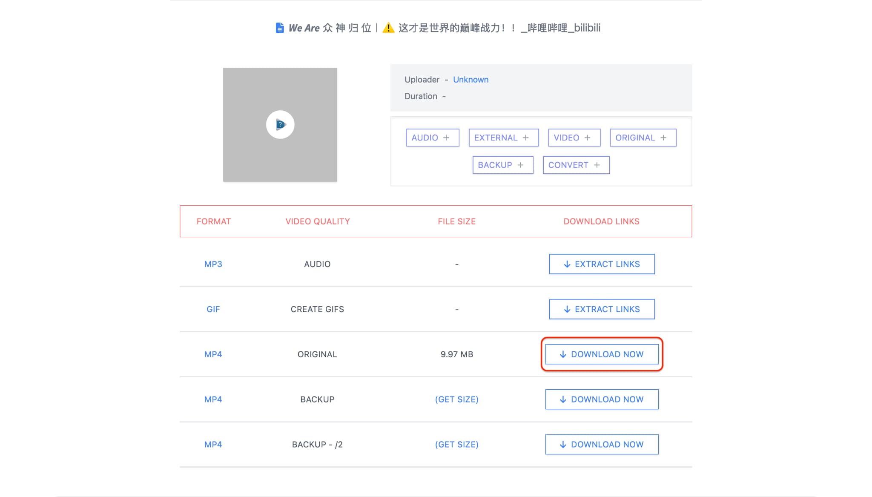Click the download arrow in the highlighted Download Now
The width and height of the screenshot is (872, 497).
(563, 354)
